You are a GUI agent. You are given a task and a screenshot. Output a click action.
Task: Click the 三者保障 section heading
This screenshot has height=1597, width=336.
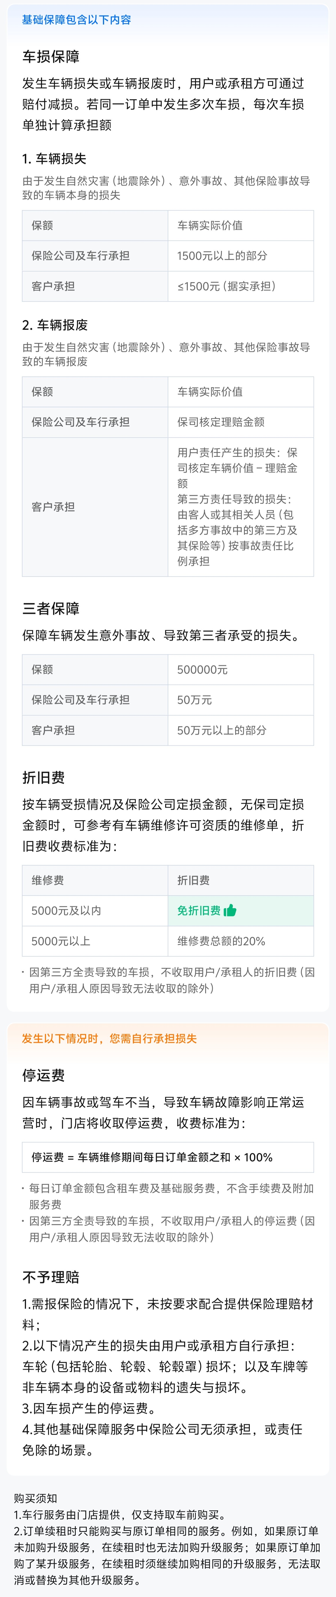pyautogui.click(x=51, y=608)
